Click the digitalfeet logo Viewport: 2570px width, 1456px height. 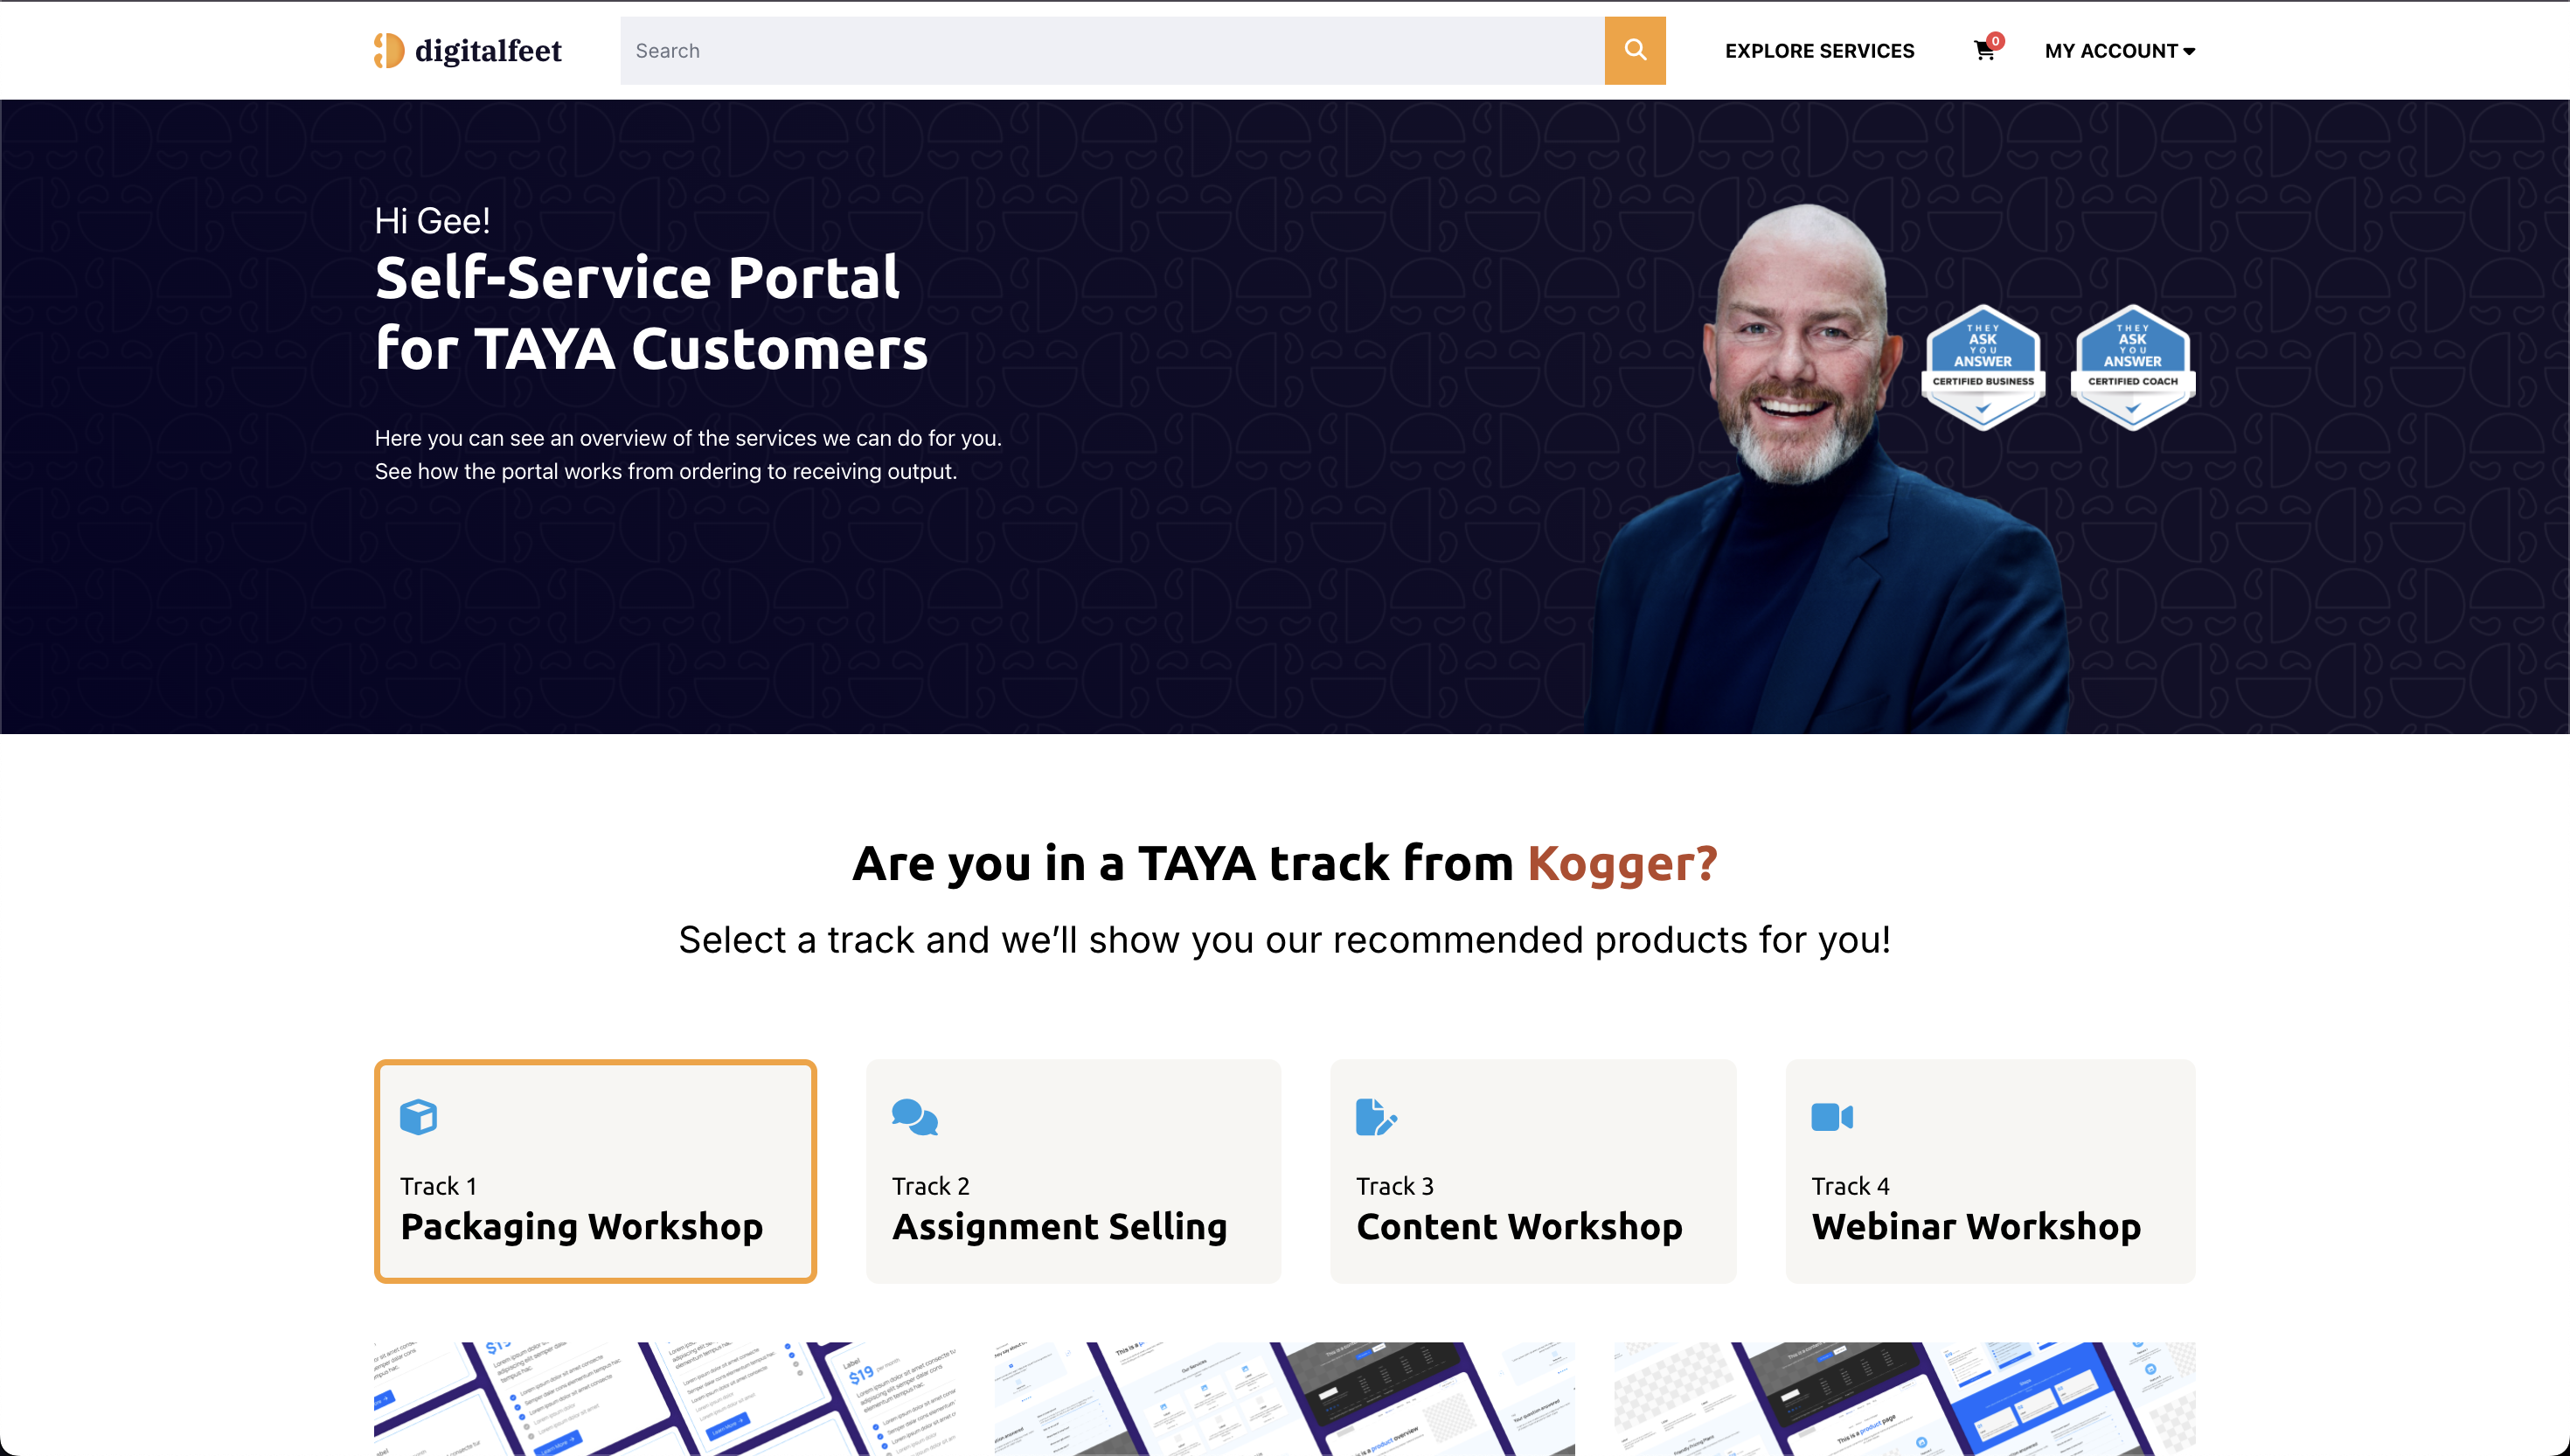tap(467, 50)
